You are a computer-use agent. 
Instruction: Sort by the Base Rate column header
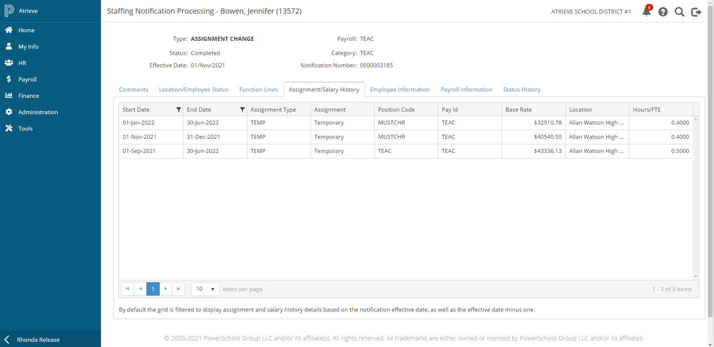point(518,110)
